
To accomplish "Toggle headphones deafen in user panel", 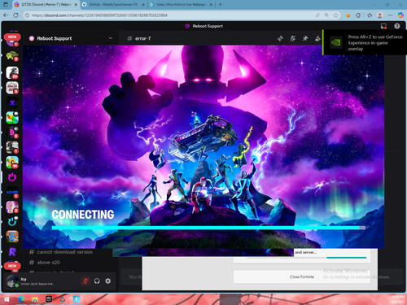I will (97, 281).
